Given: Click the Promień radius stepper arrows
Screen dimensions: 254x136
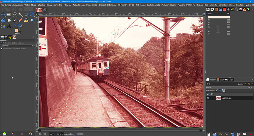Looking at the screenshot, I should [x=34, y=46].
